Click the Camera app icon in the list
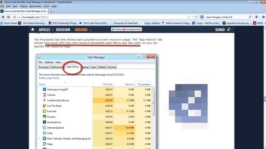The image size is (266, 149). coord(44,95)
